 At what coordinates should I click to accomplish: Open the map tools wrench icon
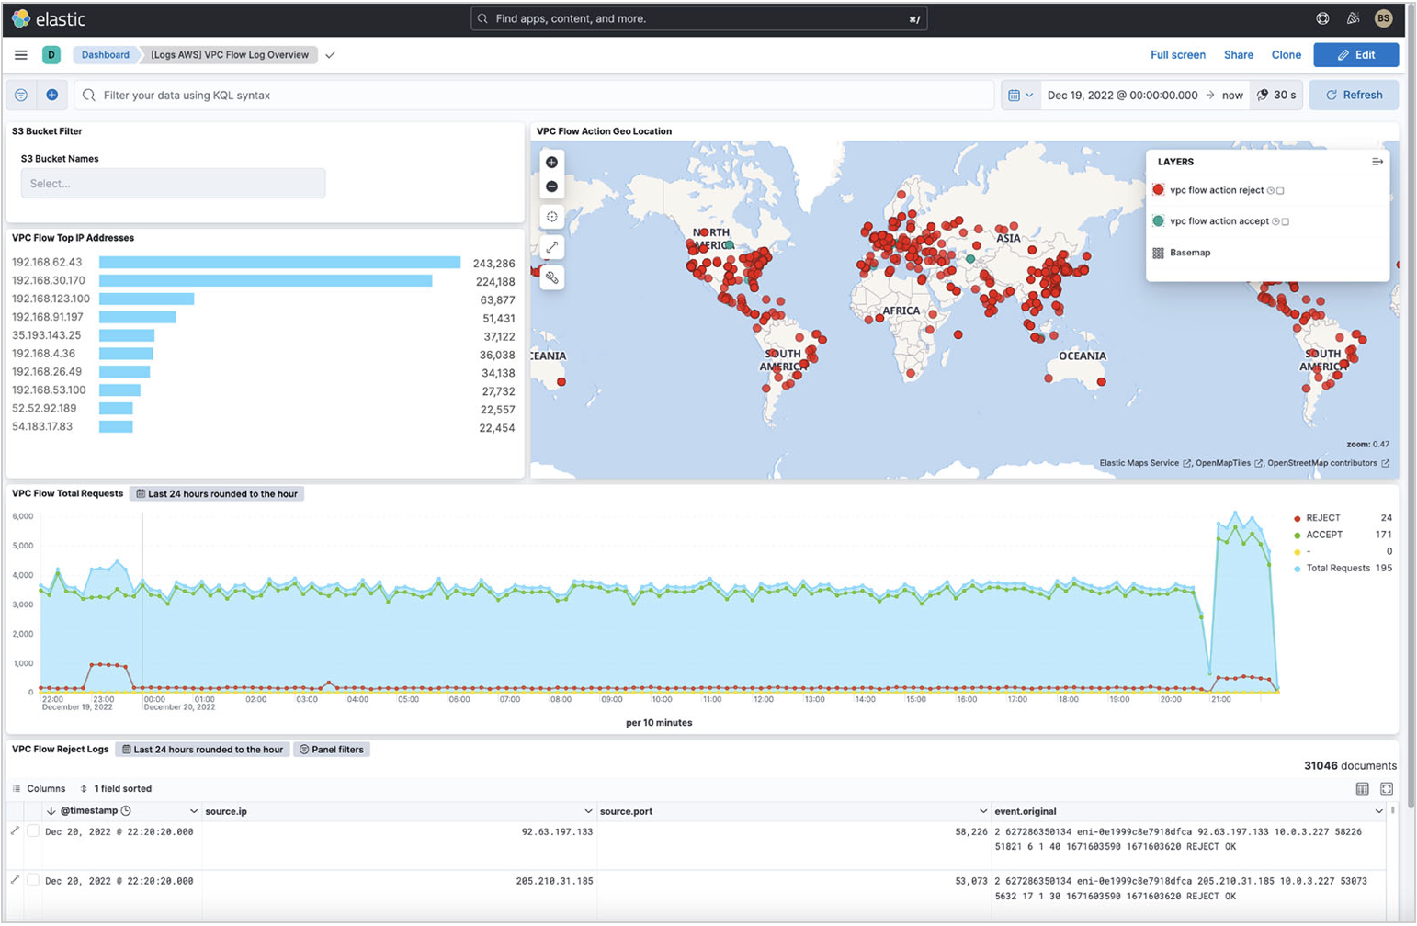click(551, 277)
